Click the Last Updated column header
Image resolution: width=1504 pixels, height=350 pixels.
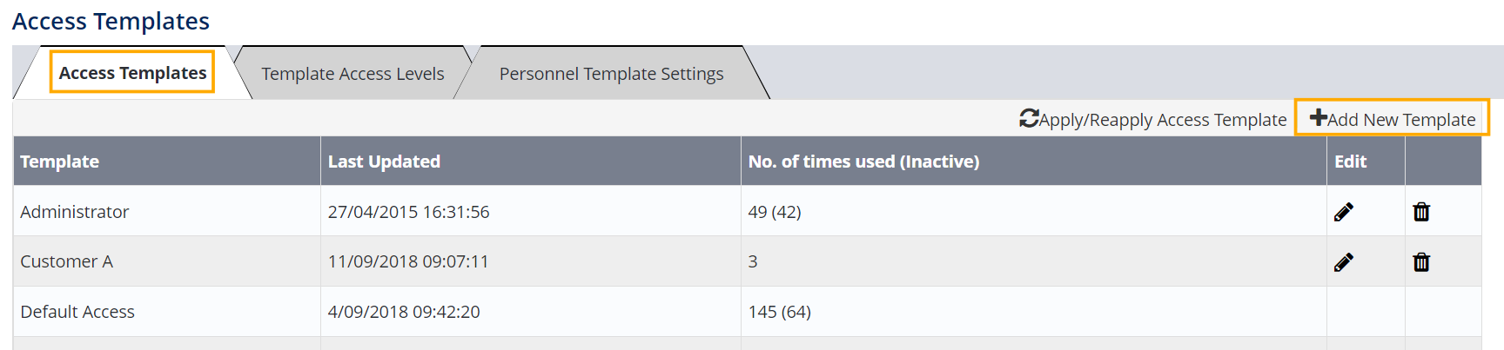384,162
